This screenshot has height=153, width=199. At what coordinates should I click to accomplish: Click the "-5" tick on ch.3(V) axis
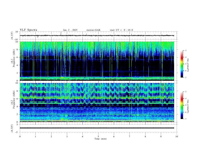pyautogui.click(x=17, y=132)
